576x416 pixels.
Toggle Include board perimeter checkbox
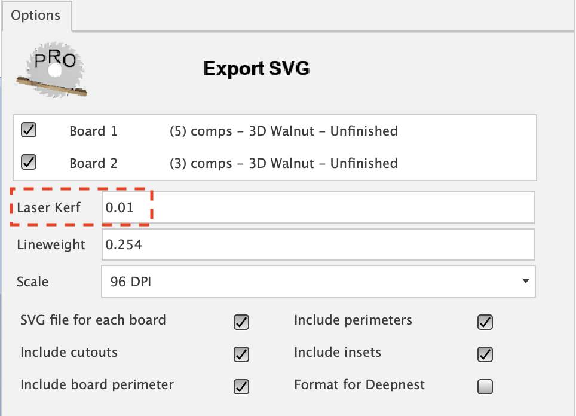tap(241, 387)
